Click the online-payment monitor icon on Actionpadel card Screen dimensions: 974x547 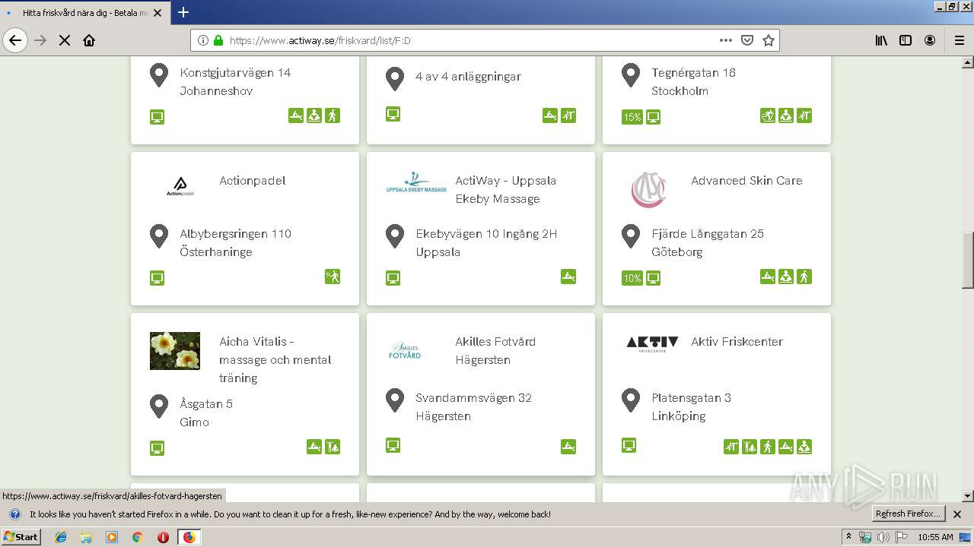coord(158,278)
